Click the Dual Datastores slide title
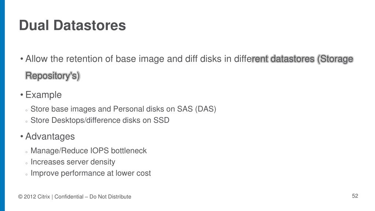 72,25
